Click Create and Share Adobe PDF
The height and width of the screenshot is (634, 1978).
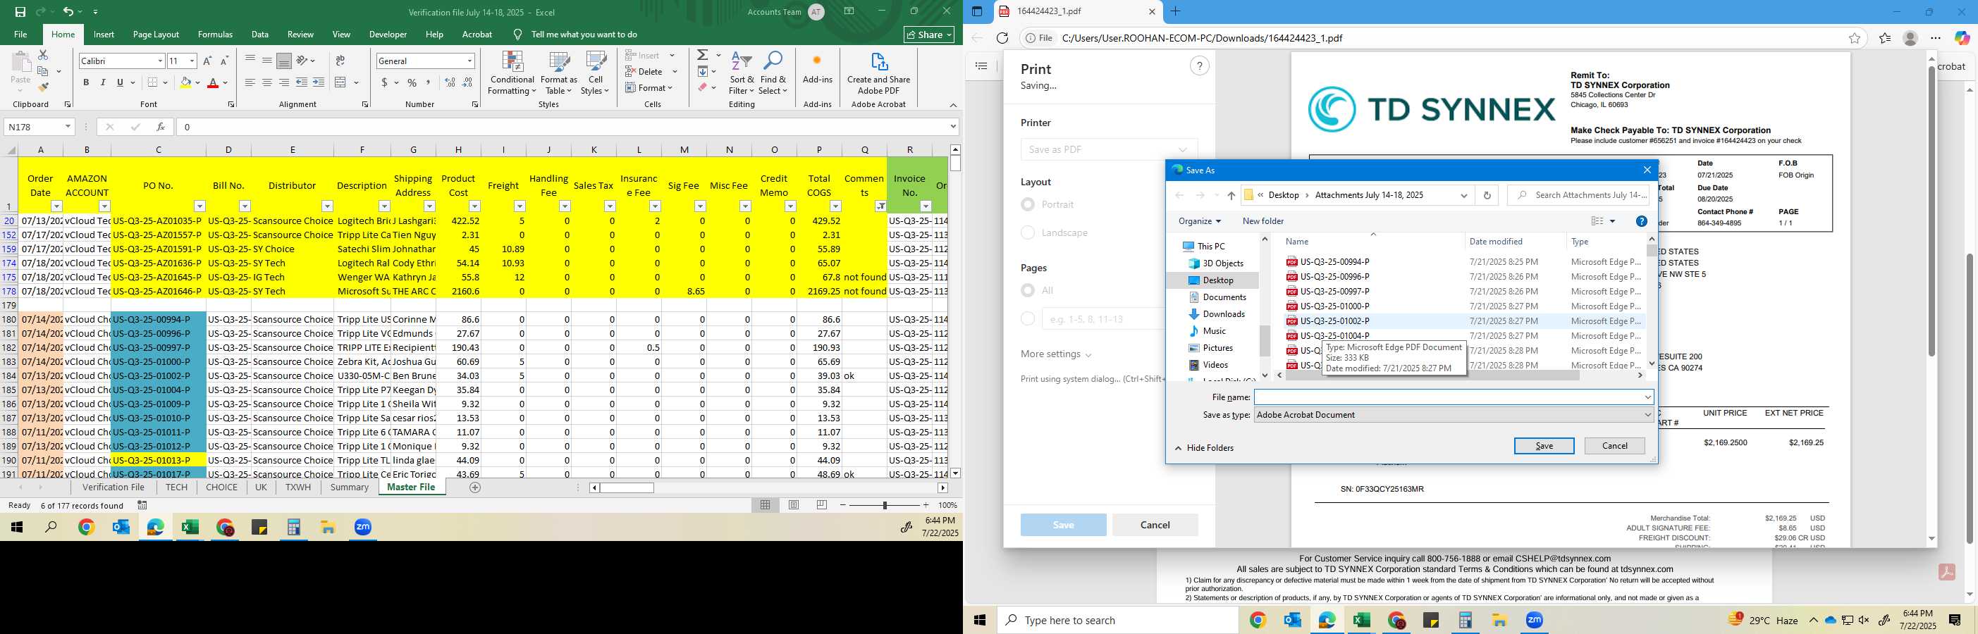[878, 74]
